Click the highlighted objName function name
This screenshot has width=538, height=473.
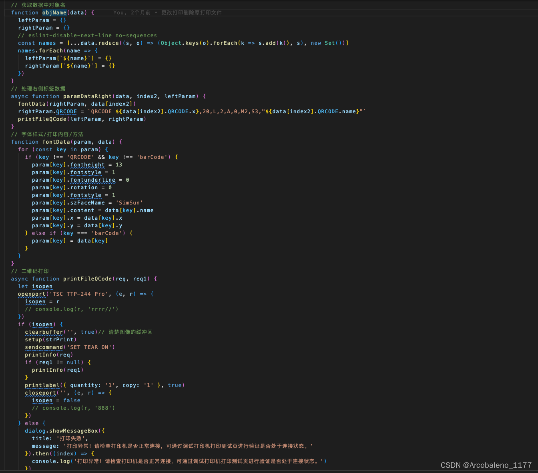click(x=54, y=12)
